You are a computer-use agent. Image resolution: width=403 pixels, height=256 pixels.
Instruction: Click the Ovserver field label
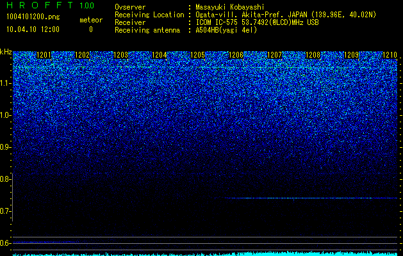(130, 7)
